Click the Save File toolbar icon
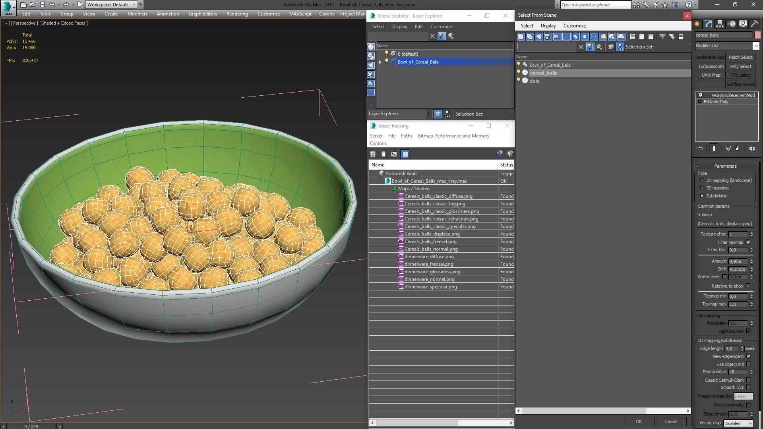This screenshot has height=429, width=763. pos(43,5)
